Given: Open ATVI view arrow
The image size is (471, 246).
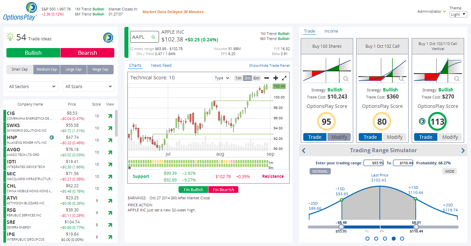Looking at the screenshot, I should 110,201.
